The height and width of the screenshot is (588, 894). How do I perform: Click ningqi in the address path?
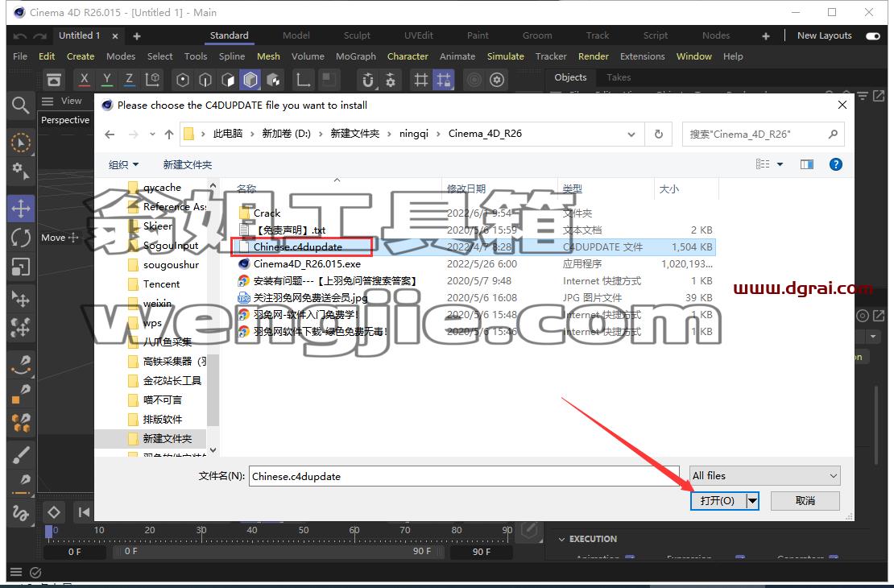coord(414,134)
